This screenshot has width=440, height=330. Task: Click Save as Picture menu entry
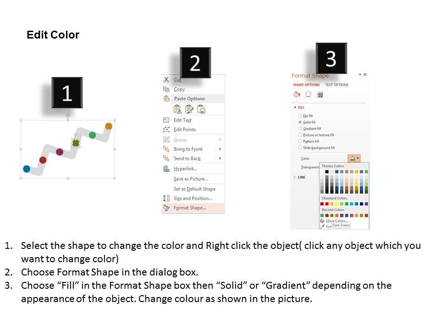pyautogui.click(x=191, y=179)
